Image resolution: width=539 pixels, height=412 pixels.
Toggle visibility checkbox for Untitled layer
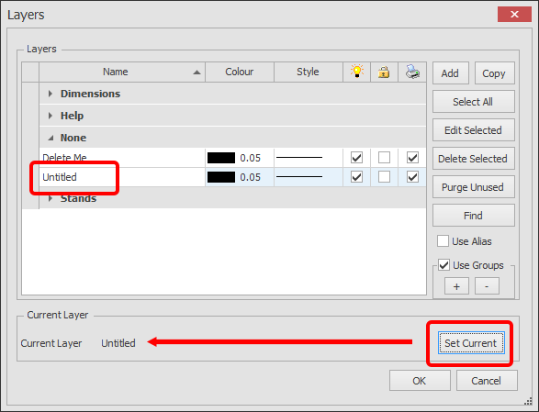click(x=357, y=177)
